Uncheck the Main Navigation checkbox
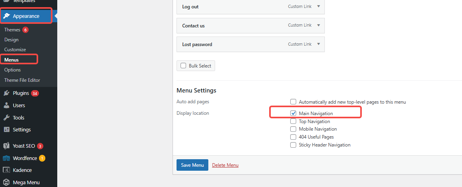 293,114
